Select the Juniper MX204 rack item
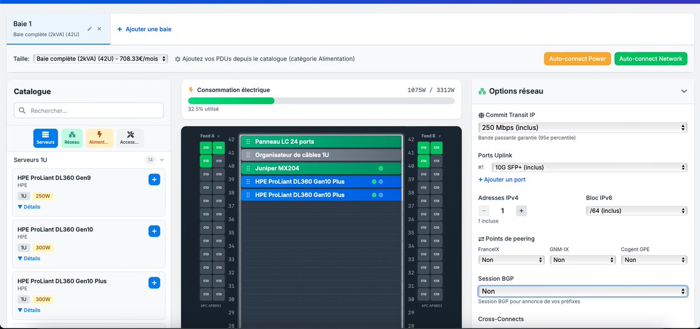This screenshot has height=329, width=700. [x=321, y=168]
